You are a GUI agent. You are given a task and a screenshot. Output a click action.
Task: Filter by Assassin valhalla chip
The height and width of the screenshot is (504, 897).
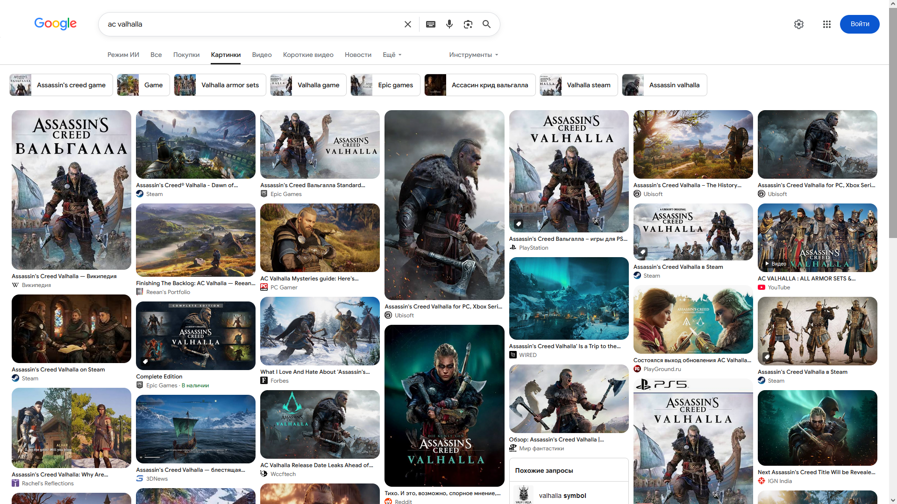[x=664, y=85]
